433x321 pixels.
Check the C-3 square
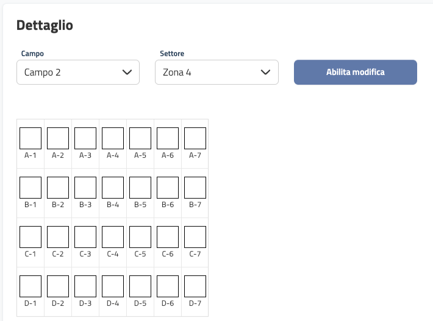(85, 237)
